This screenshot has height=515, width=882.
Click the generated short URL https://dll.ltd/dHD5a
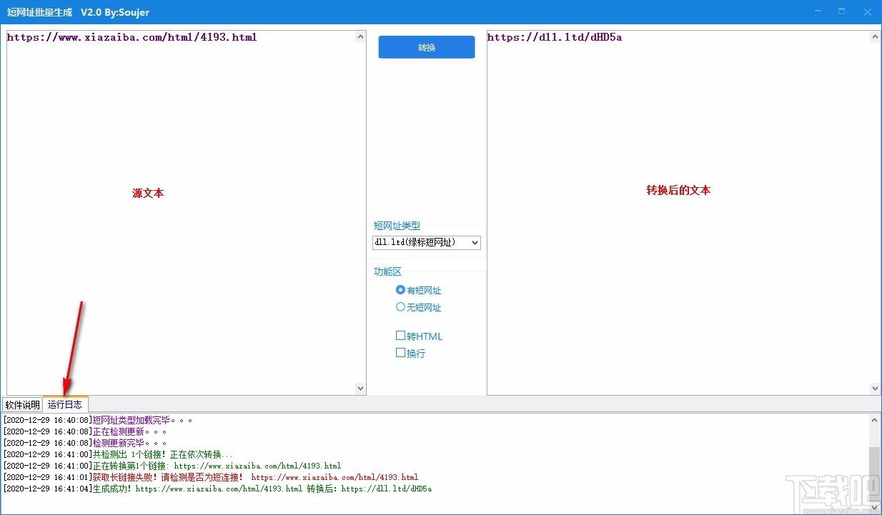coord(555,37)
